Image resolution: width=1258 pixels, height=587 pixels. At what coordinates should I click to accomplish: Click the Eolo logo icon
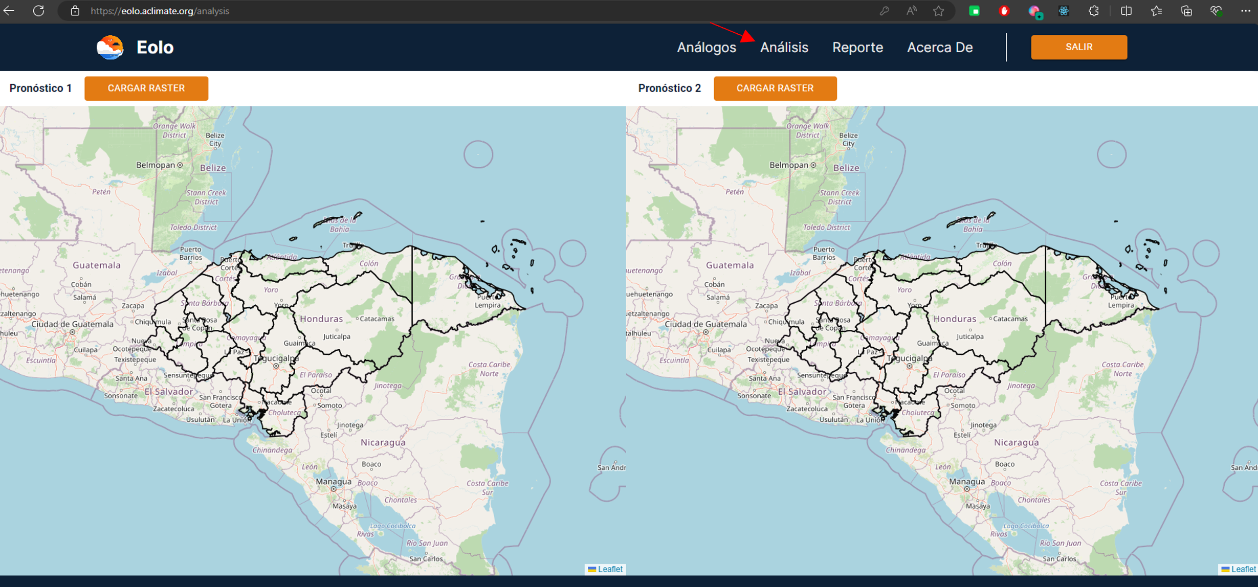tap(110, 48)
